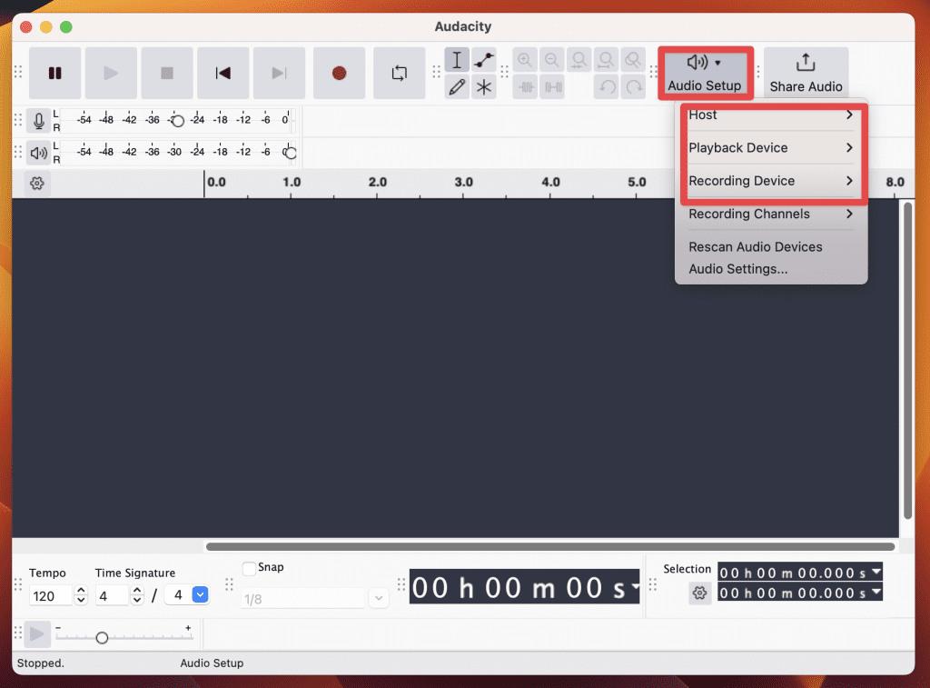Click the microphone record meter icon
Image resolution: width=930 pixels, height=688 pixels.
click(39, 121)
